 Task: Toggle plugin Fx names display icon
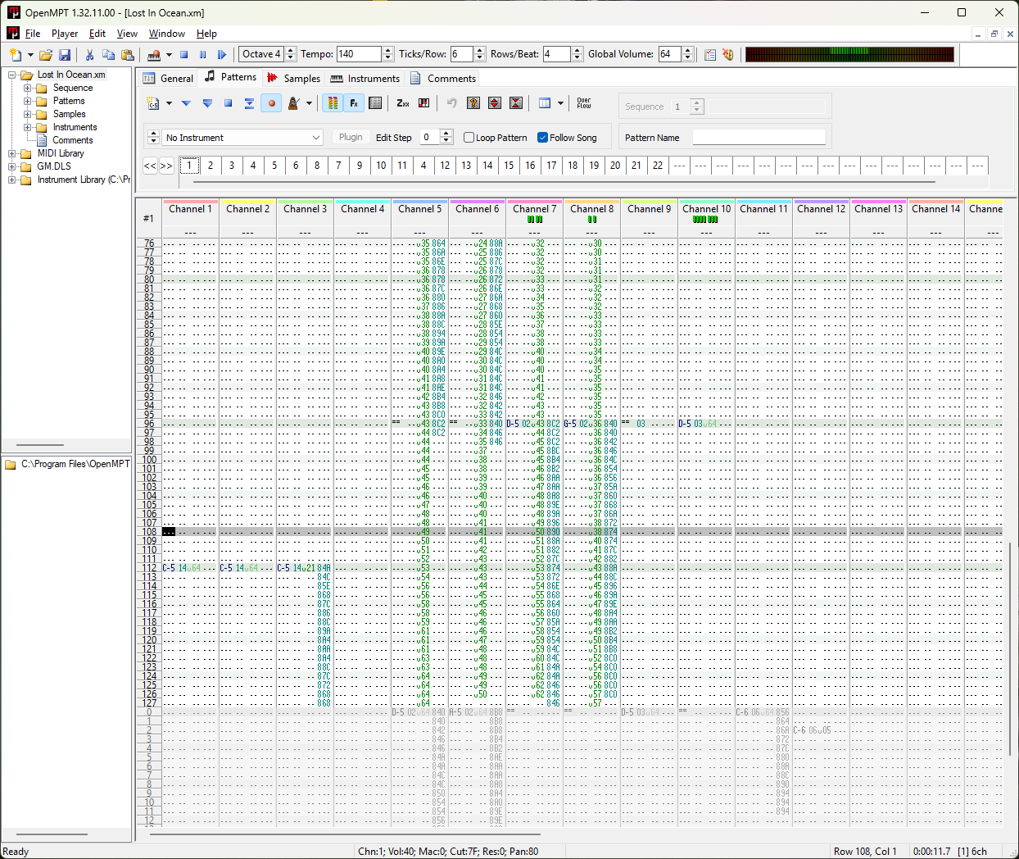click(354, 103)
